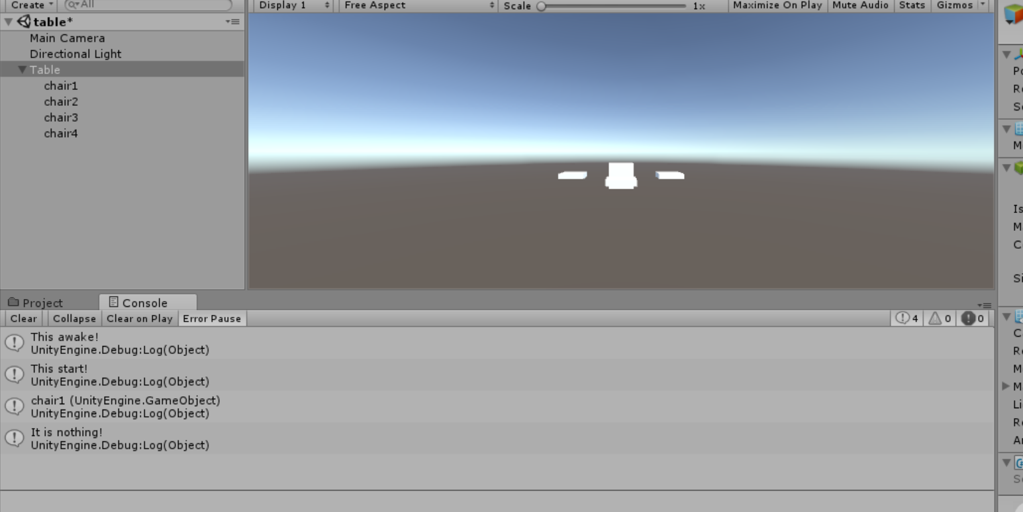Select the "This start!" log entry
Screen dimensions: 1023x512
pos(497,375)
